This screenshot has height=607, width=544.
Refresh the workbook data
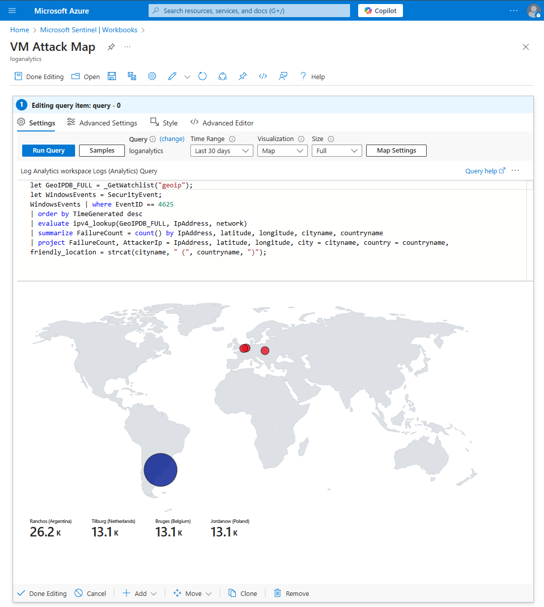(x=202, y=76)
